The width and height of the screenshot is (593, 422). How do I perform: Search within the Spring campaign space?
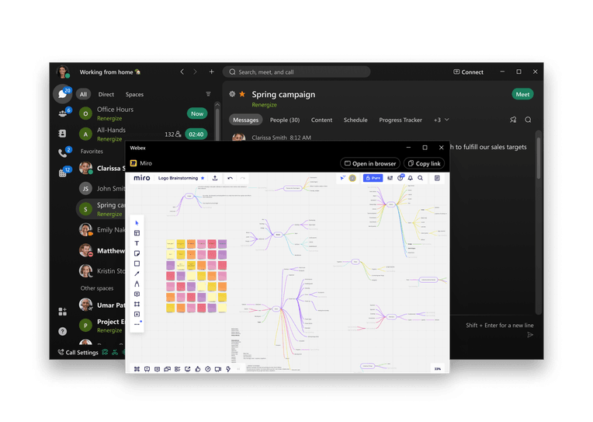(x=528, y=120)
